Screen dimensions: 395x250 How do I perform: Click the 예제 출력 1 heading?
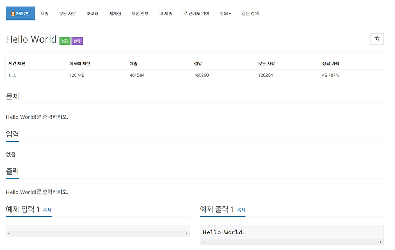pyautogui.click(x=217, y=209)
